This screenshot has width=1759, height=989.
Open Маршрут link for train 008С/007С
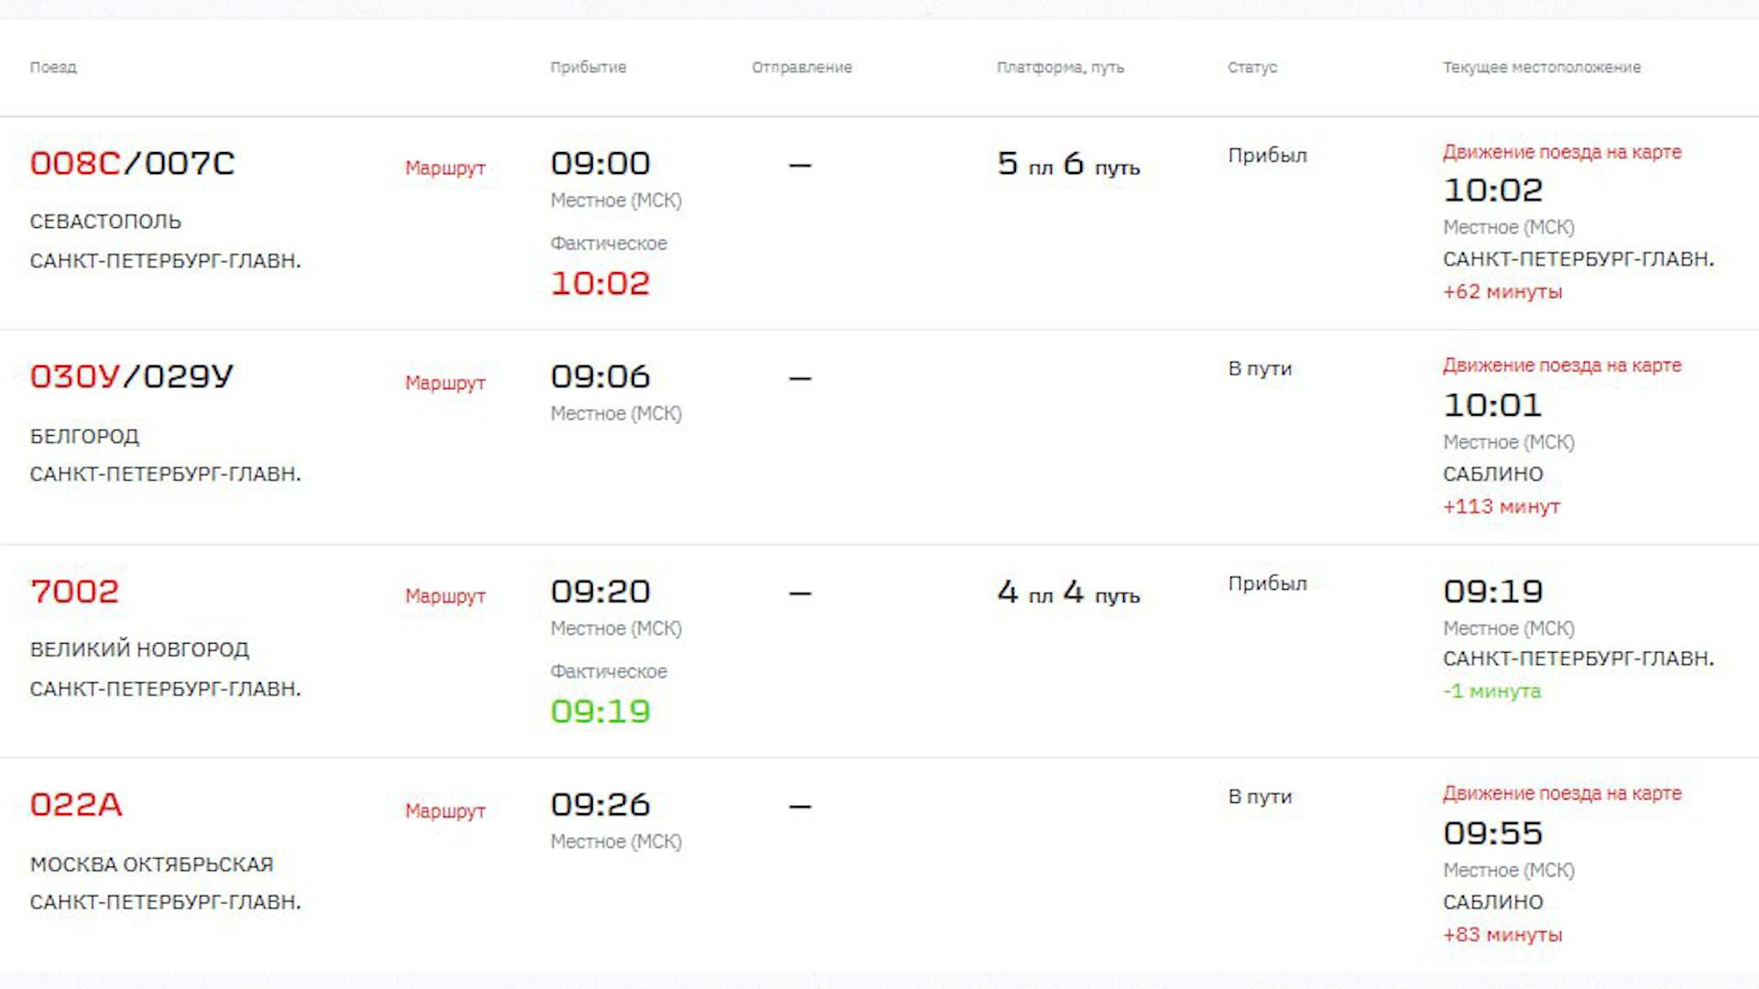pyautogui.click(x=445, y=168)
